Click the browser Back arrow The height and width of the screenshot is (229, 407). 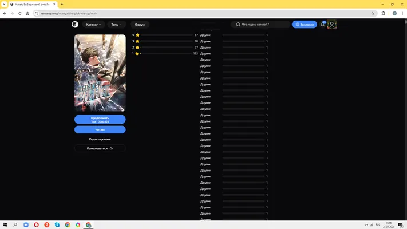coord(5,14)
